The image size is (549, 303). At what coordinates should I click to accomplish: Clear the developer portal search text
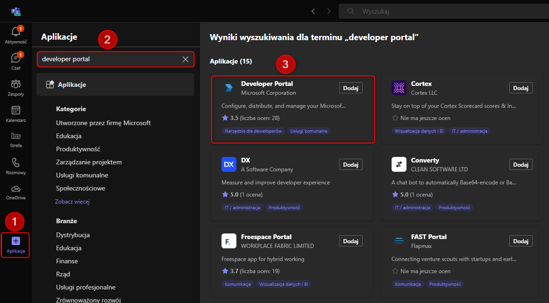click(185, 59)
